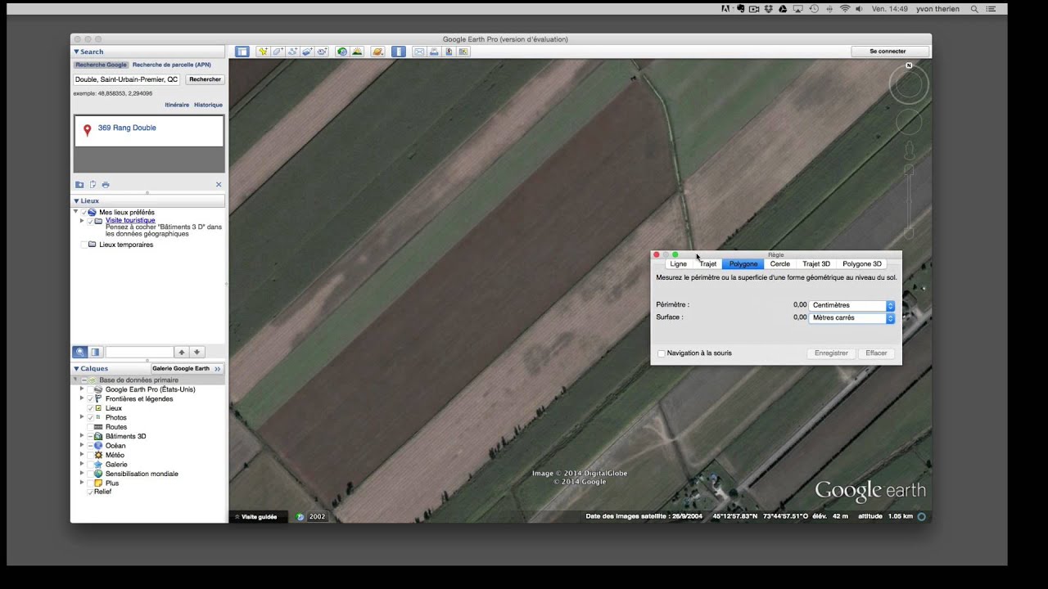This screenshot has height=589, width=1048.
Task: Toggle the Lieux layer checkbox in Calques
Action: point(90,408)
